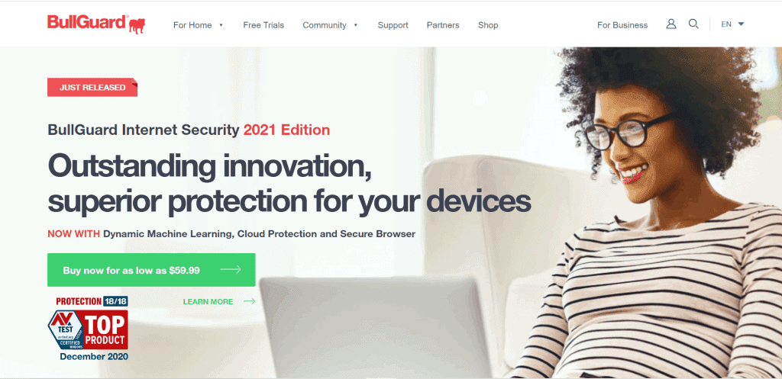Click the arrow next to Learn More
Viewport: 782px width, 379px height.
(250, 301)
